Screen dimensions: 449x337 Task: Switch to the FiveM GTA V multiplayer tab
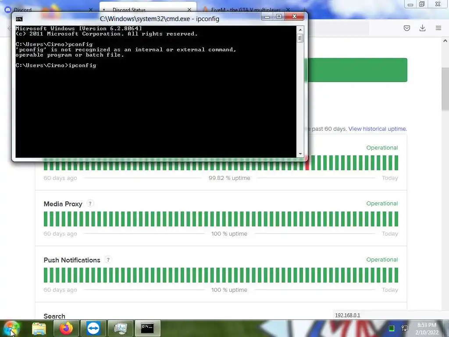click(246, 9)
